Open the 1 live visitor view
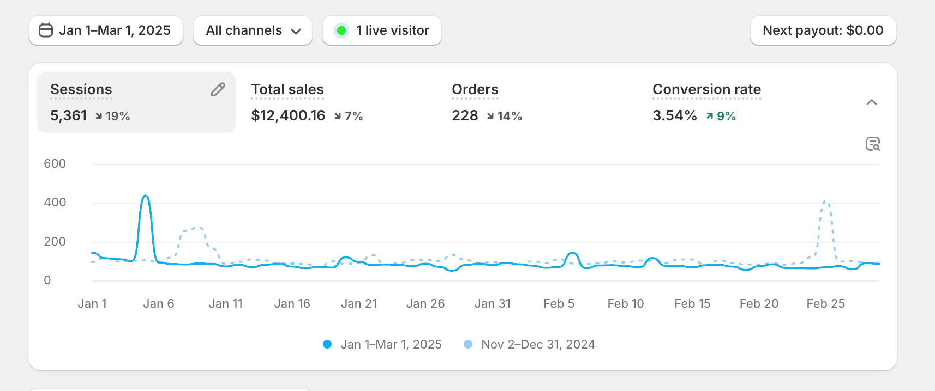This screenshot has width=935, height=391. click(x=382, y=30)
